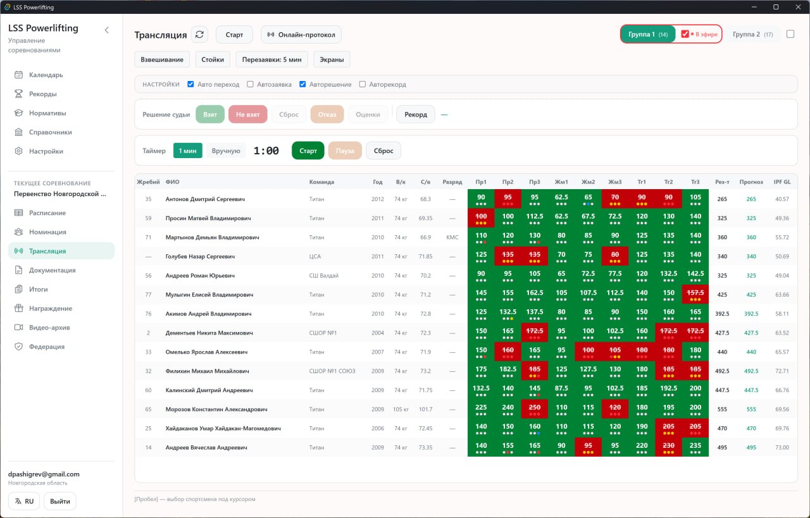Viewport: 810px width, 518px height.
Task: Open Справочники building icon in sidebar
Action: click(19, 132)
